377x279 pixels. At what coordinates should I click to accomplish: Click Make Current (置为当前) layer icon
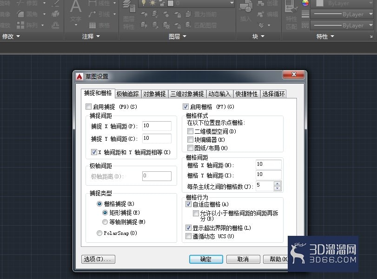[188, 14]
